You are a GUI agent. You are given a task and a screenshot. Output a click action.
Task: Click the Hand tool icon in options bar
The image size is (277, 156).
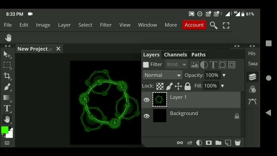8,38
